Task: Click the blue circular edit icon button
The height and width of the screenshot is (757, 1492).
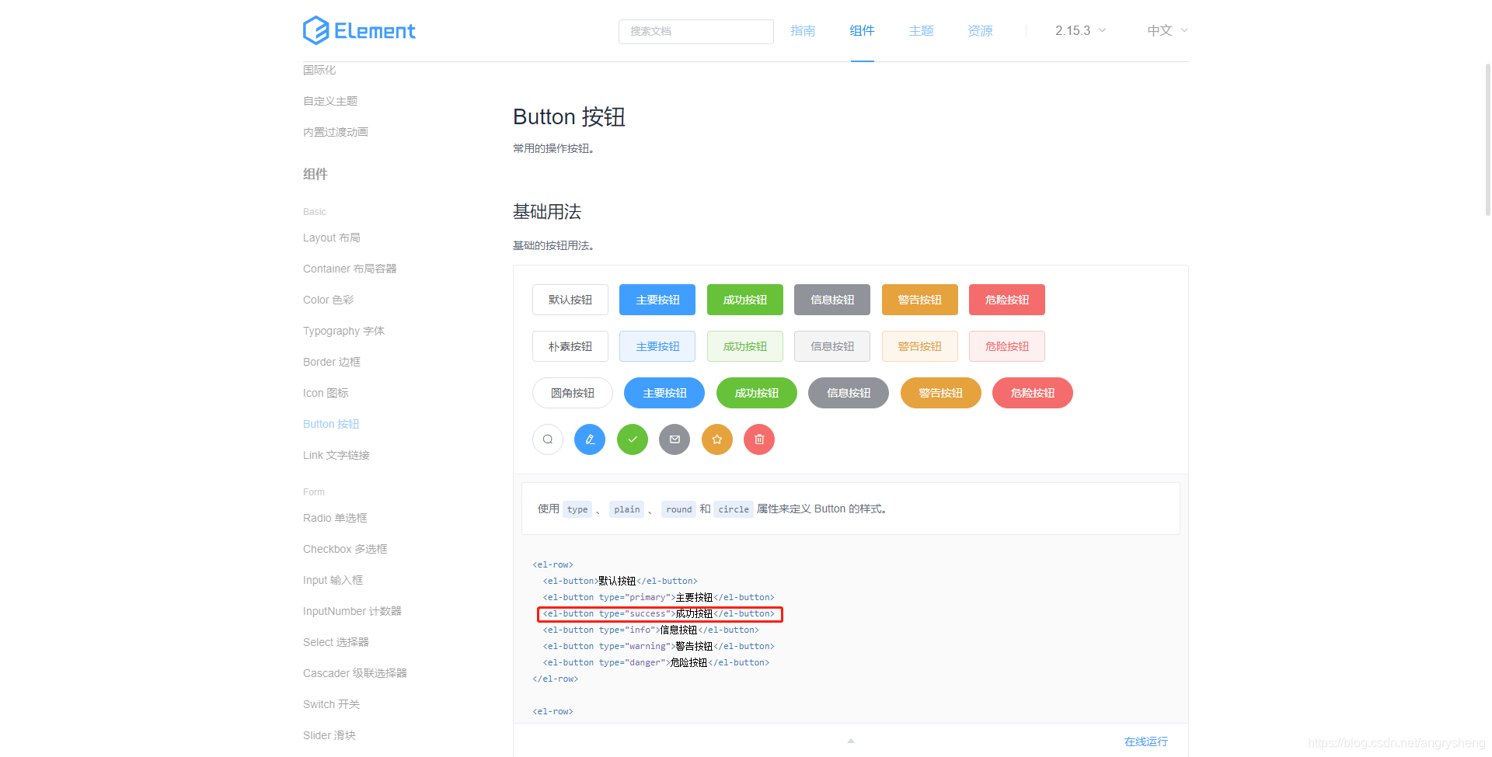Action: (x=590, y=439)
